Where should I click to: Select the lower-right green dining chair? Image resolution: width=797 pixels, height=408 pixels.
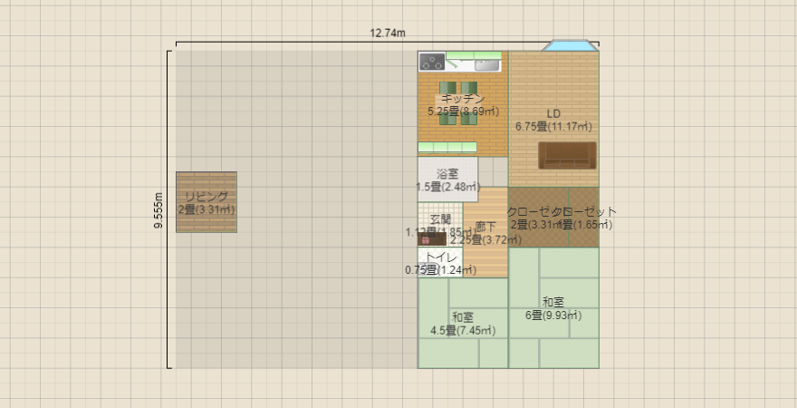tap(469, 119)
